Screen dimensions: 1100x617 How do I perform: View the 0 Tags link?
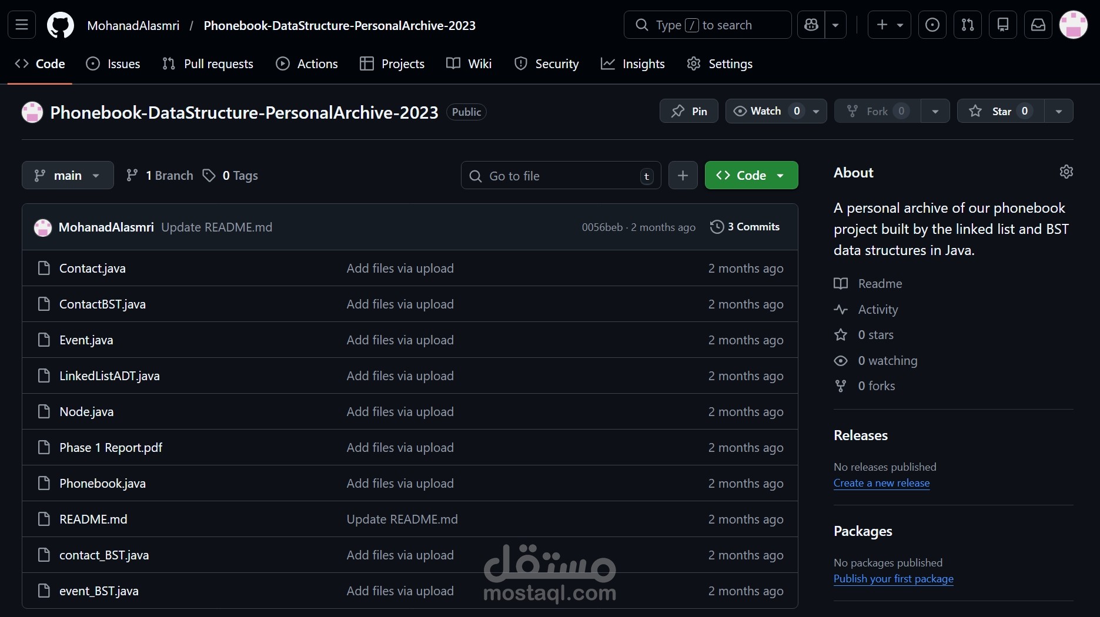pyautogui.click(x=230, y=175)
